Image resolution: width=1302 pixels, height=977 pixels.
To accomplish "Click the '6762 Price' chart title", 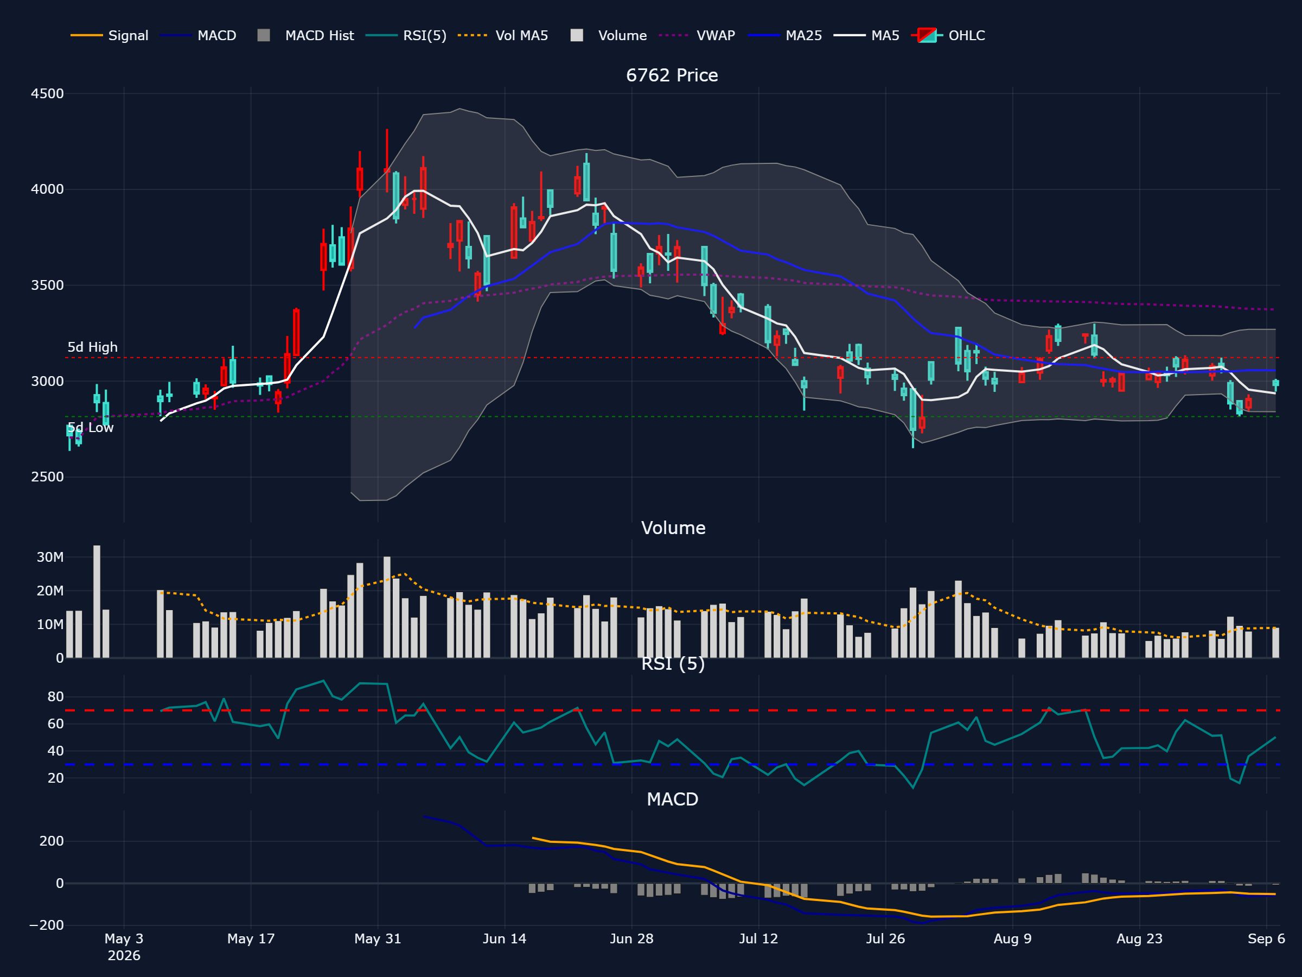I will (x=672, y=75).
